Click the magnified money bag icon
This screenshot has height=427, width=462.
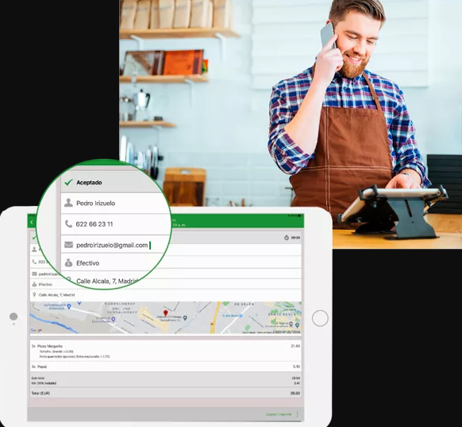point(68,262)
